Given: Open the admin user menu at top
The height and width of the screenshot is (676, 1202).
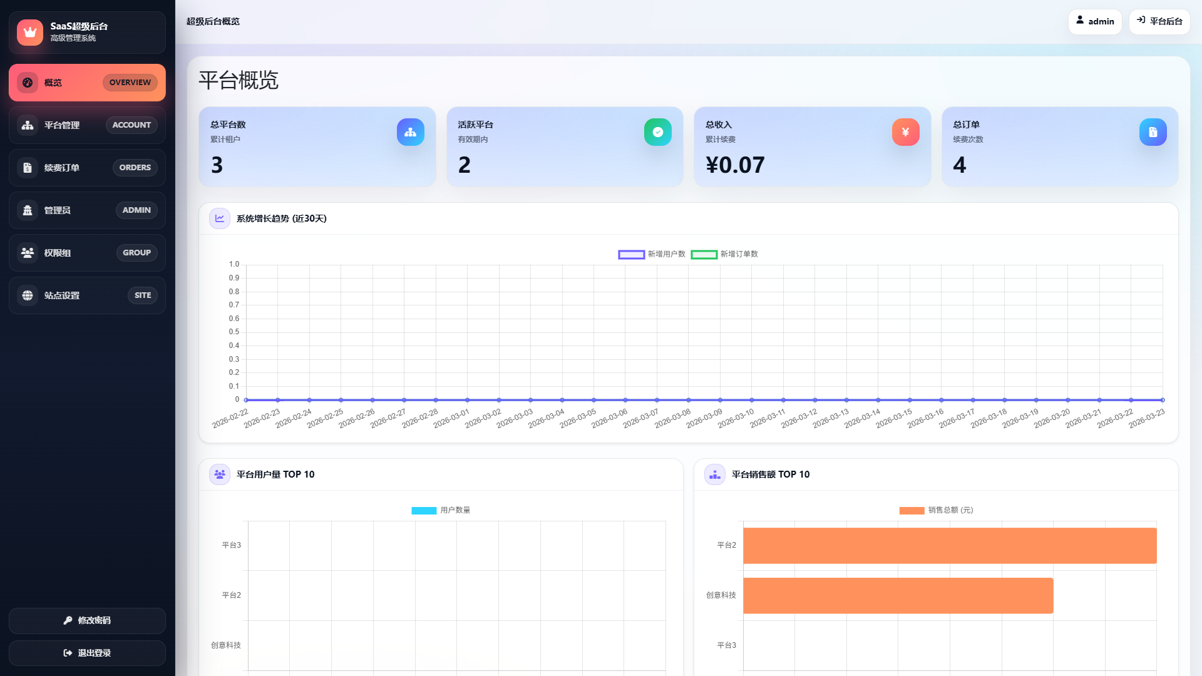Looking at the screenshot, I should pos(1094,21).
